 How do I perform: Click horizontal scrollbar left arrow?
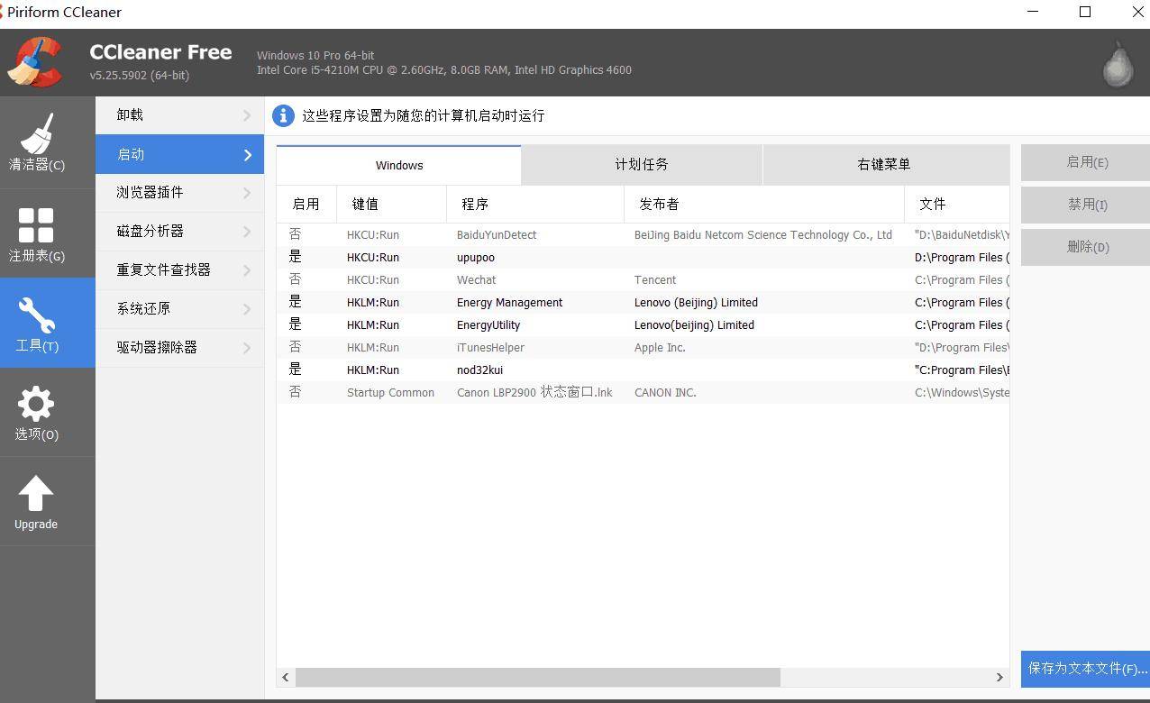pos(286,677)
